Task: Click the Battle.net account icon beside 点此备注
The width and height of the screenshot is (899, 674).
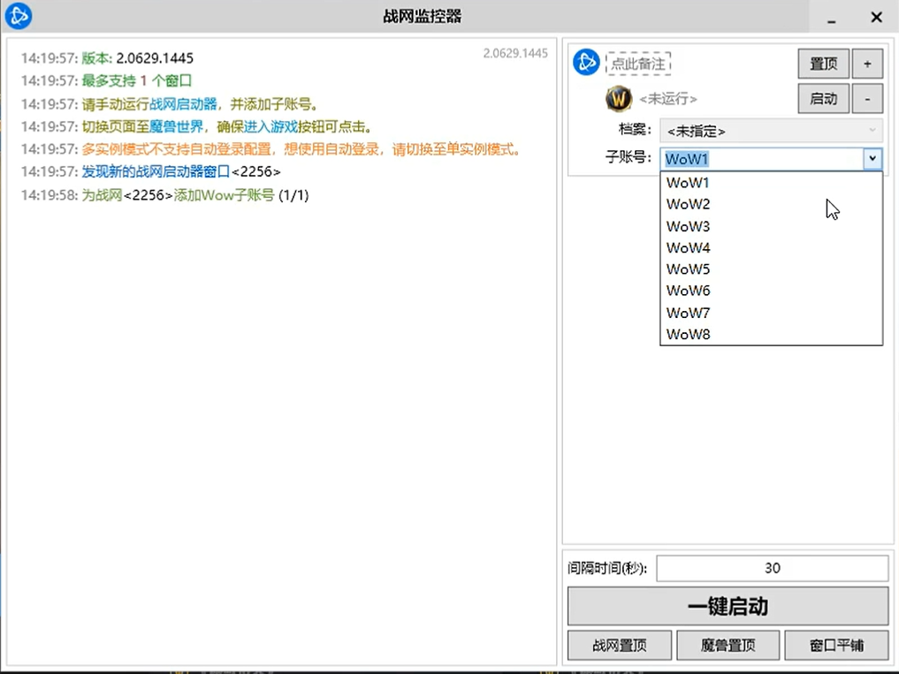Action: 586,62
